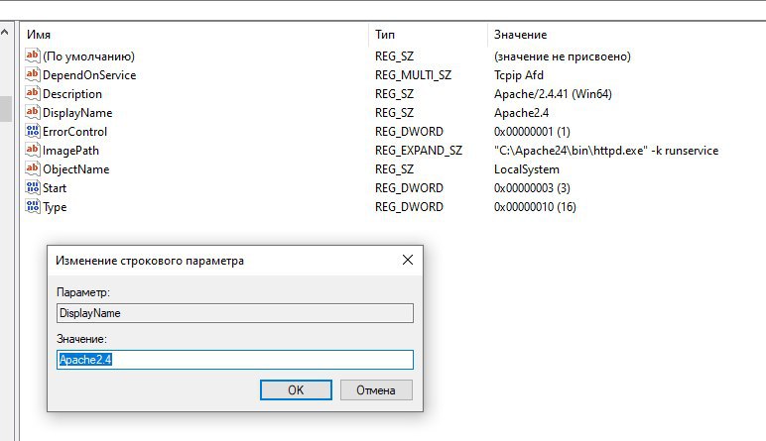Click the REG_MULTI_SZ type cell

[x=414, y=75]
